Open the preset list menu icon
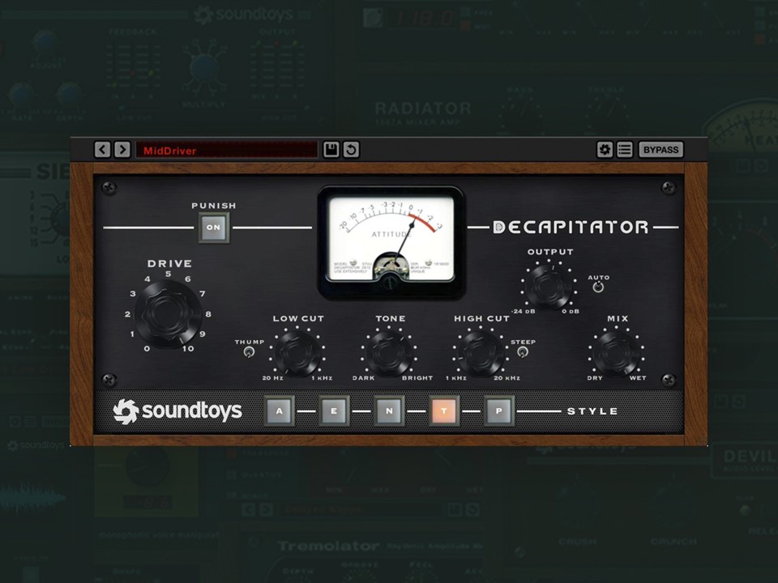 point(625,149)
